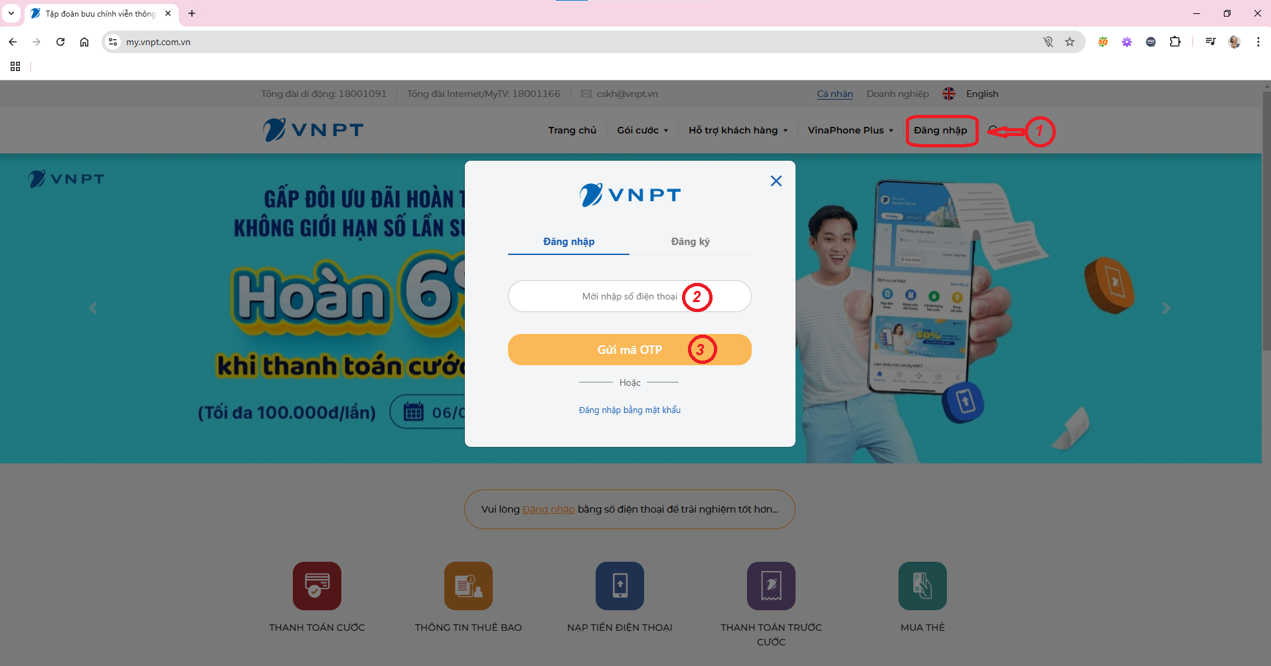
Task: Close the VNPT login dialog
Action: tap(776, 181)
